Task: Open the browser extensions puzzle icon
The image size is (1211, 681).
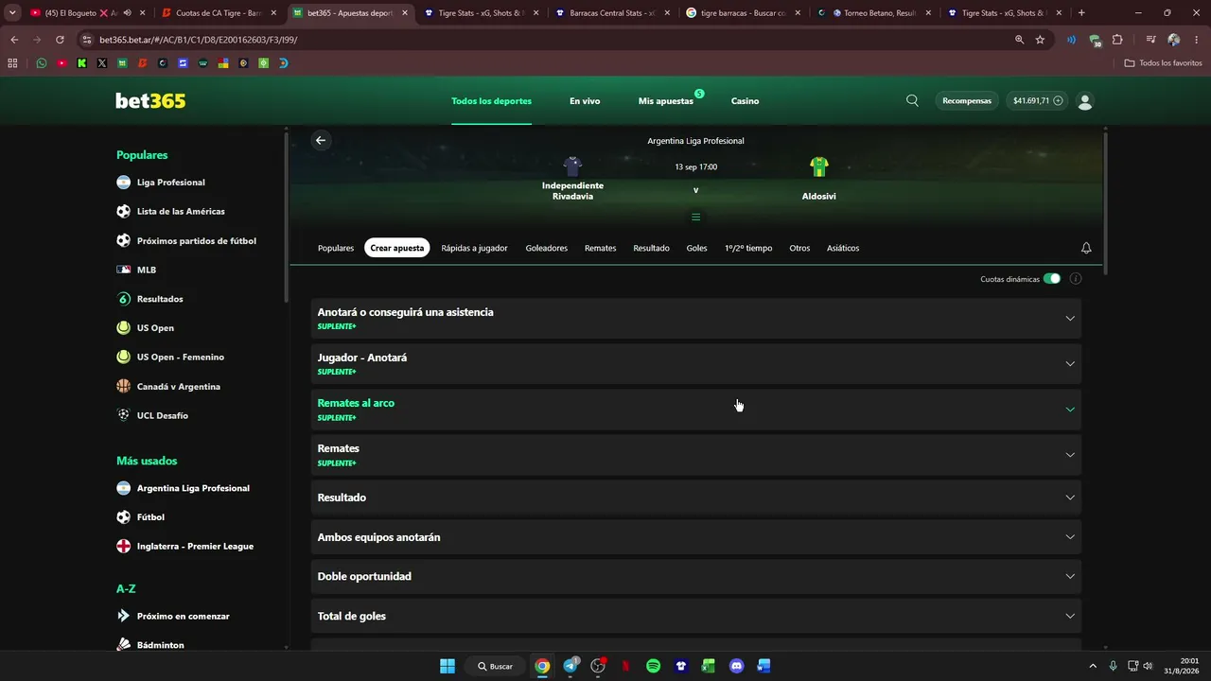Action: (x=1117, y=40)
